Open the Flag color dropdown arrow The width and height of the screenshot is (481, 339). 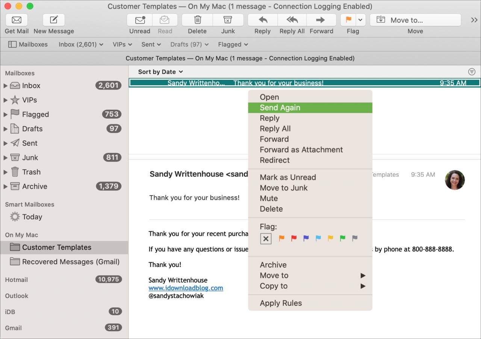pyautogui.click(x=360, y=20)
